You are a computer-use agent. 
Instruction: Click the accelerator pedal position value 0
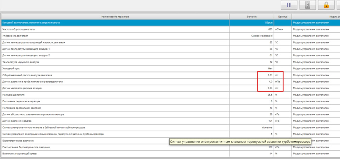272,101
